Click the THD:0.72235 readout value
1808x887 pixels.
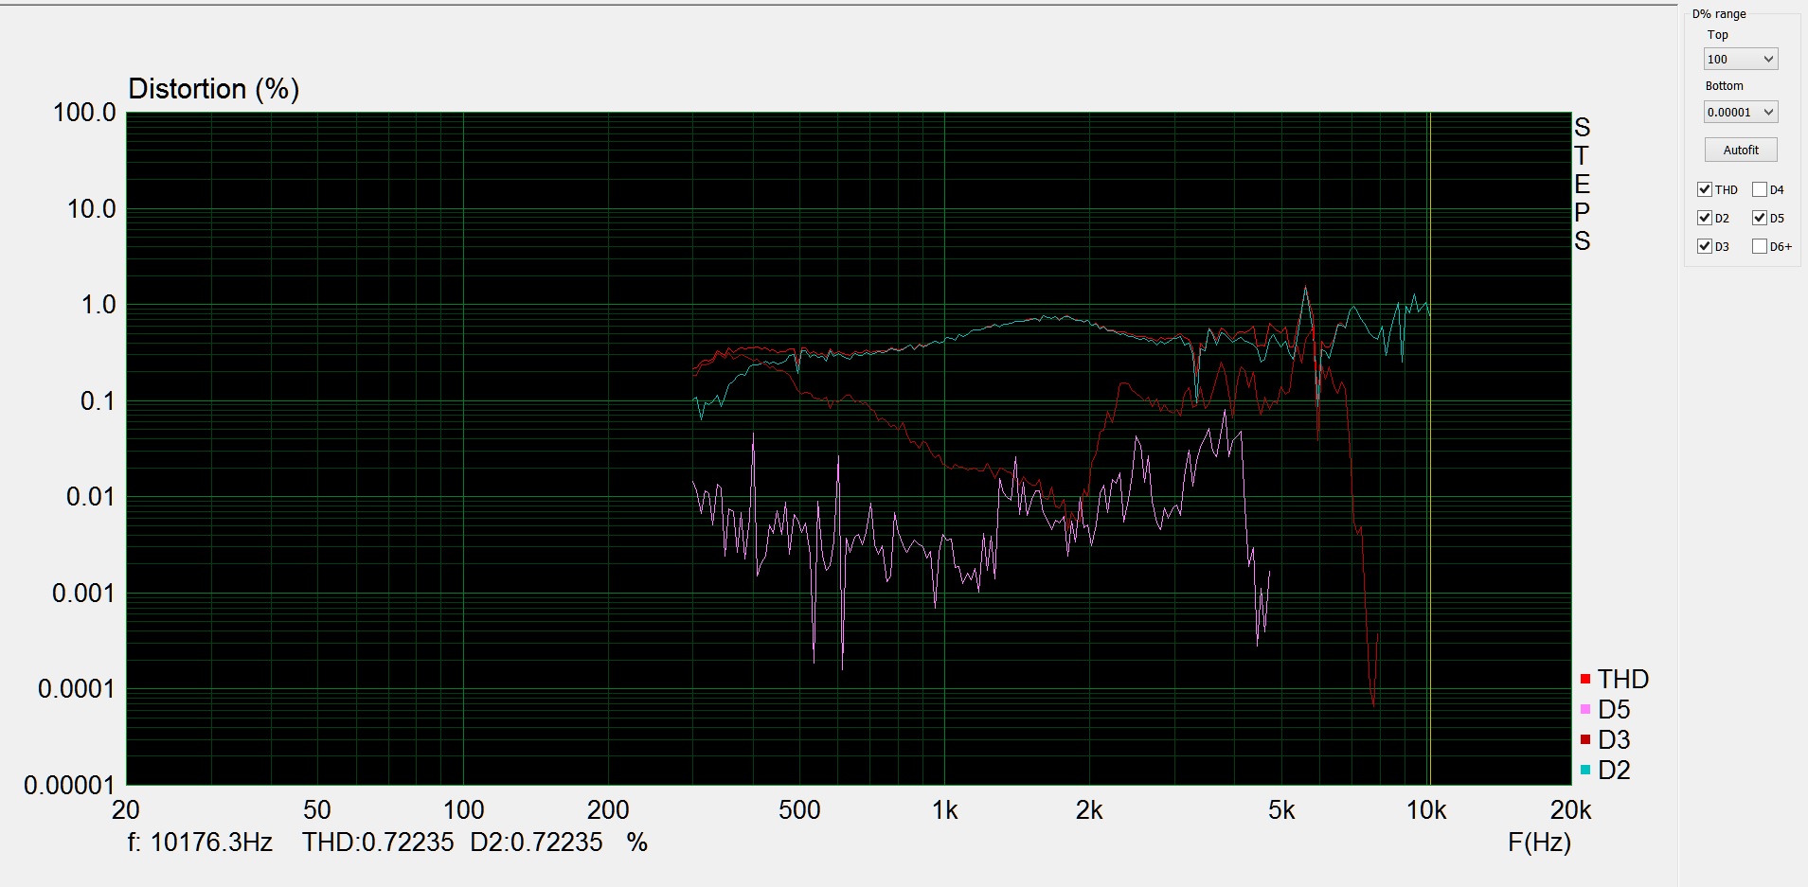pyautogui.click(x=378, y=843)
